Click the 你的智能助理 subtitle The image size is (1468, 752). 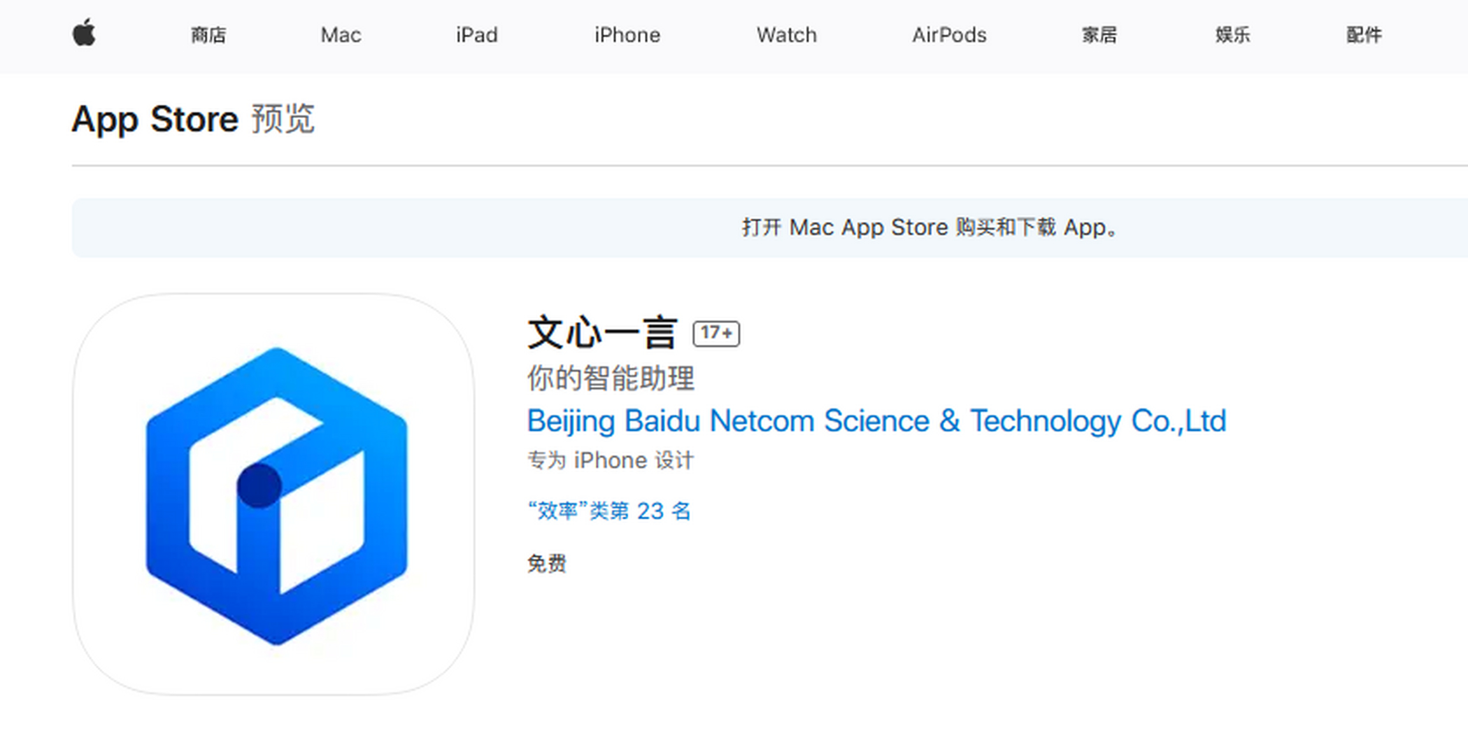click(611, 377)
